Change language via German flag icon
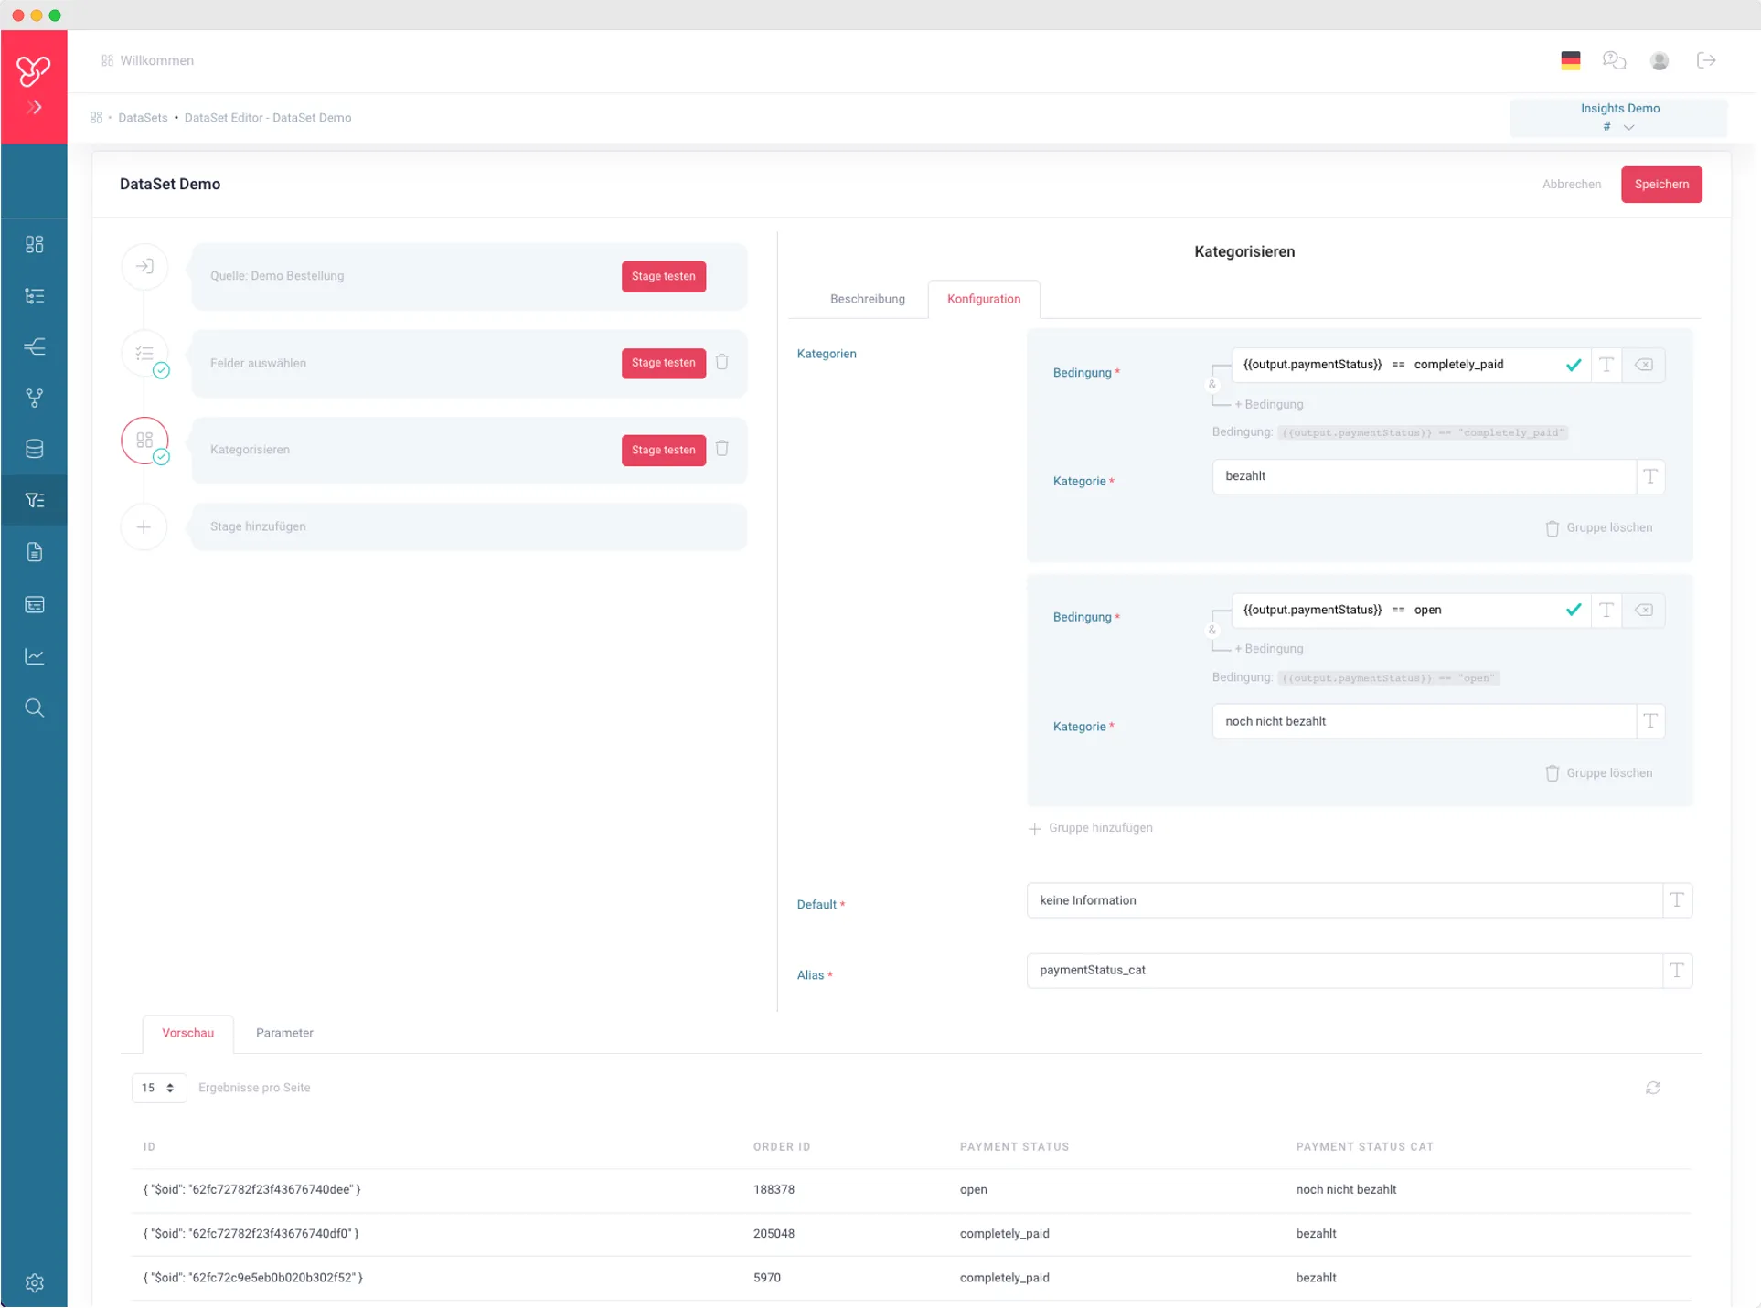This screenshot has height=1308, width=1761. [x=1571, y=60]
